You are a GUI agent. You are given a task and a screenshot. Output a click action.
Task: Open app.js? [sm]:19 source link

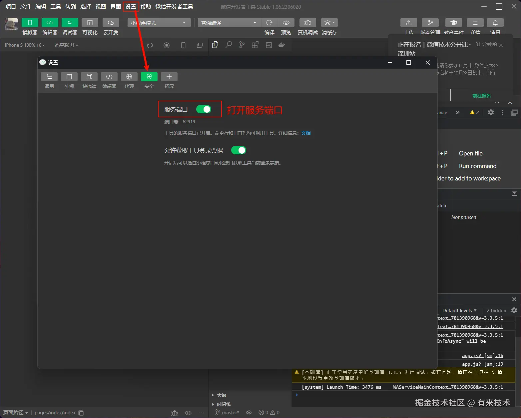point(482,364)
